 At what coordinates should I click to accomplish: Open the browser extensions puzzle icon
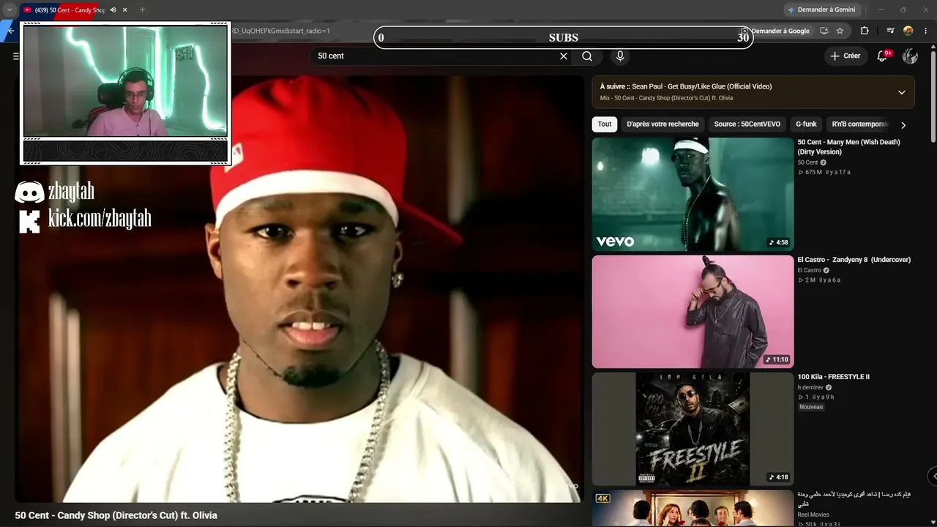tap(865, 31)
